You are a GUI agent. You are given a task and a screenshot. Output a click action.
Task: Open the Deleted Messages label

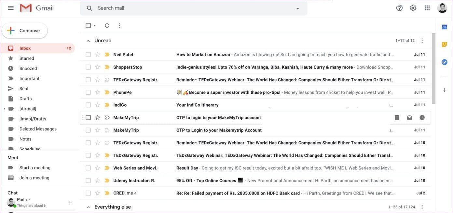click(x=37, y=129)
